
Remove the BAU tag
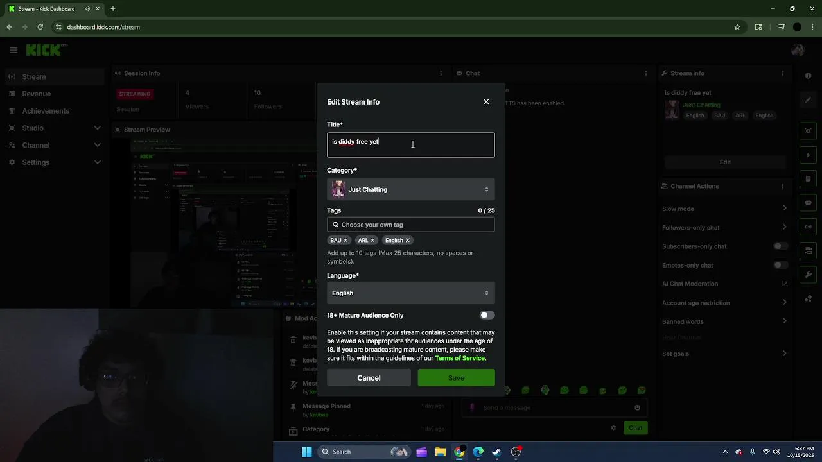click(x=345, y=241)
